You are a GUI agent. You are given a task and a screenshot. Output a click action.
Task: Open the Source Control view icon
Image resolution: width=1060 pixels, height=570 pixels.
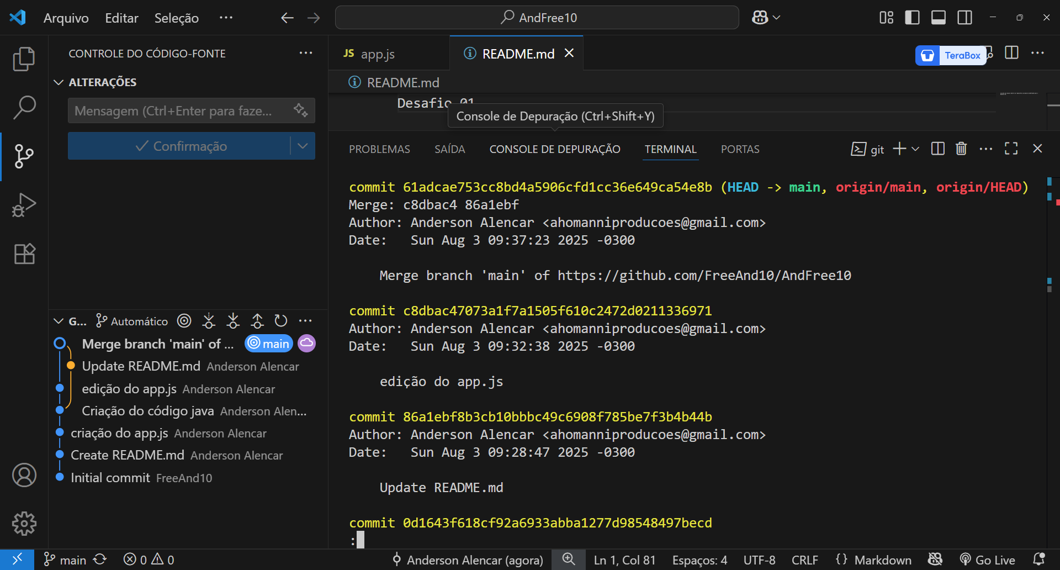[24, 156]
